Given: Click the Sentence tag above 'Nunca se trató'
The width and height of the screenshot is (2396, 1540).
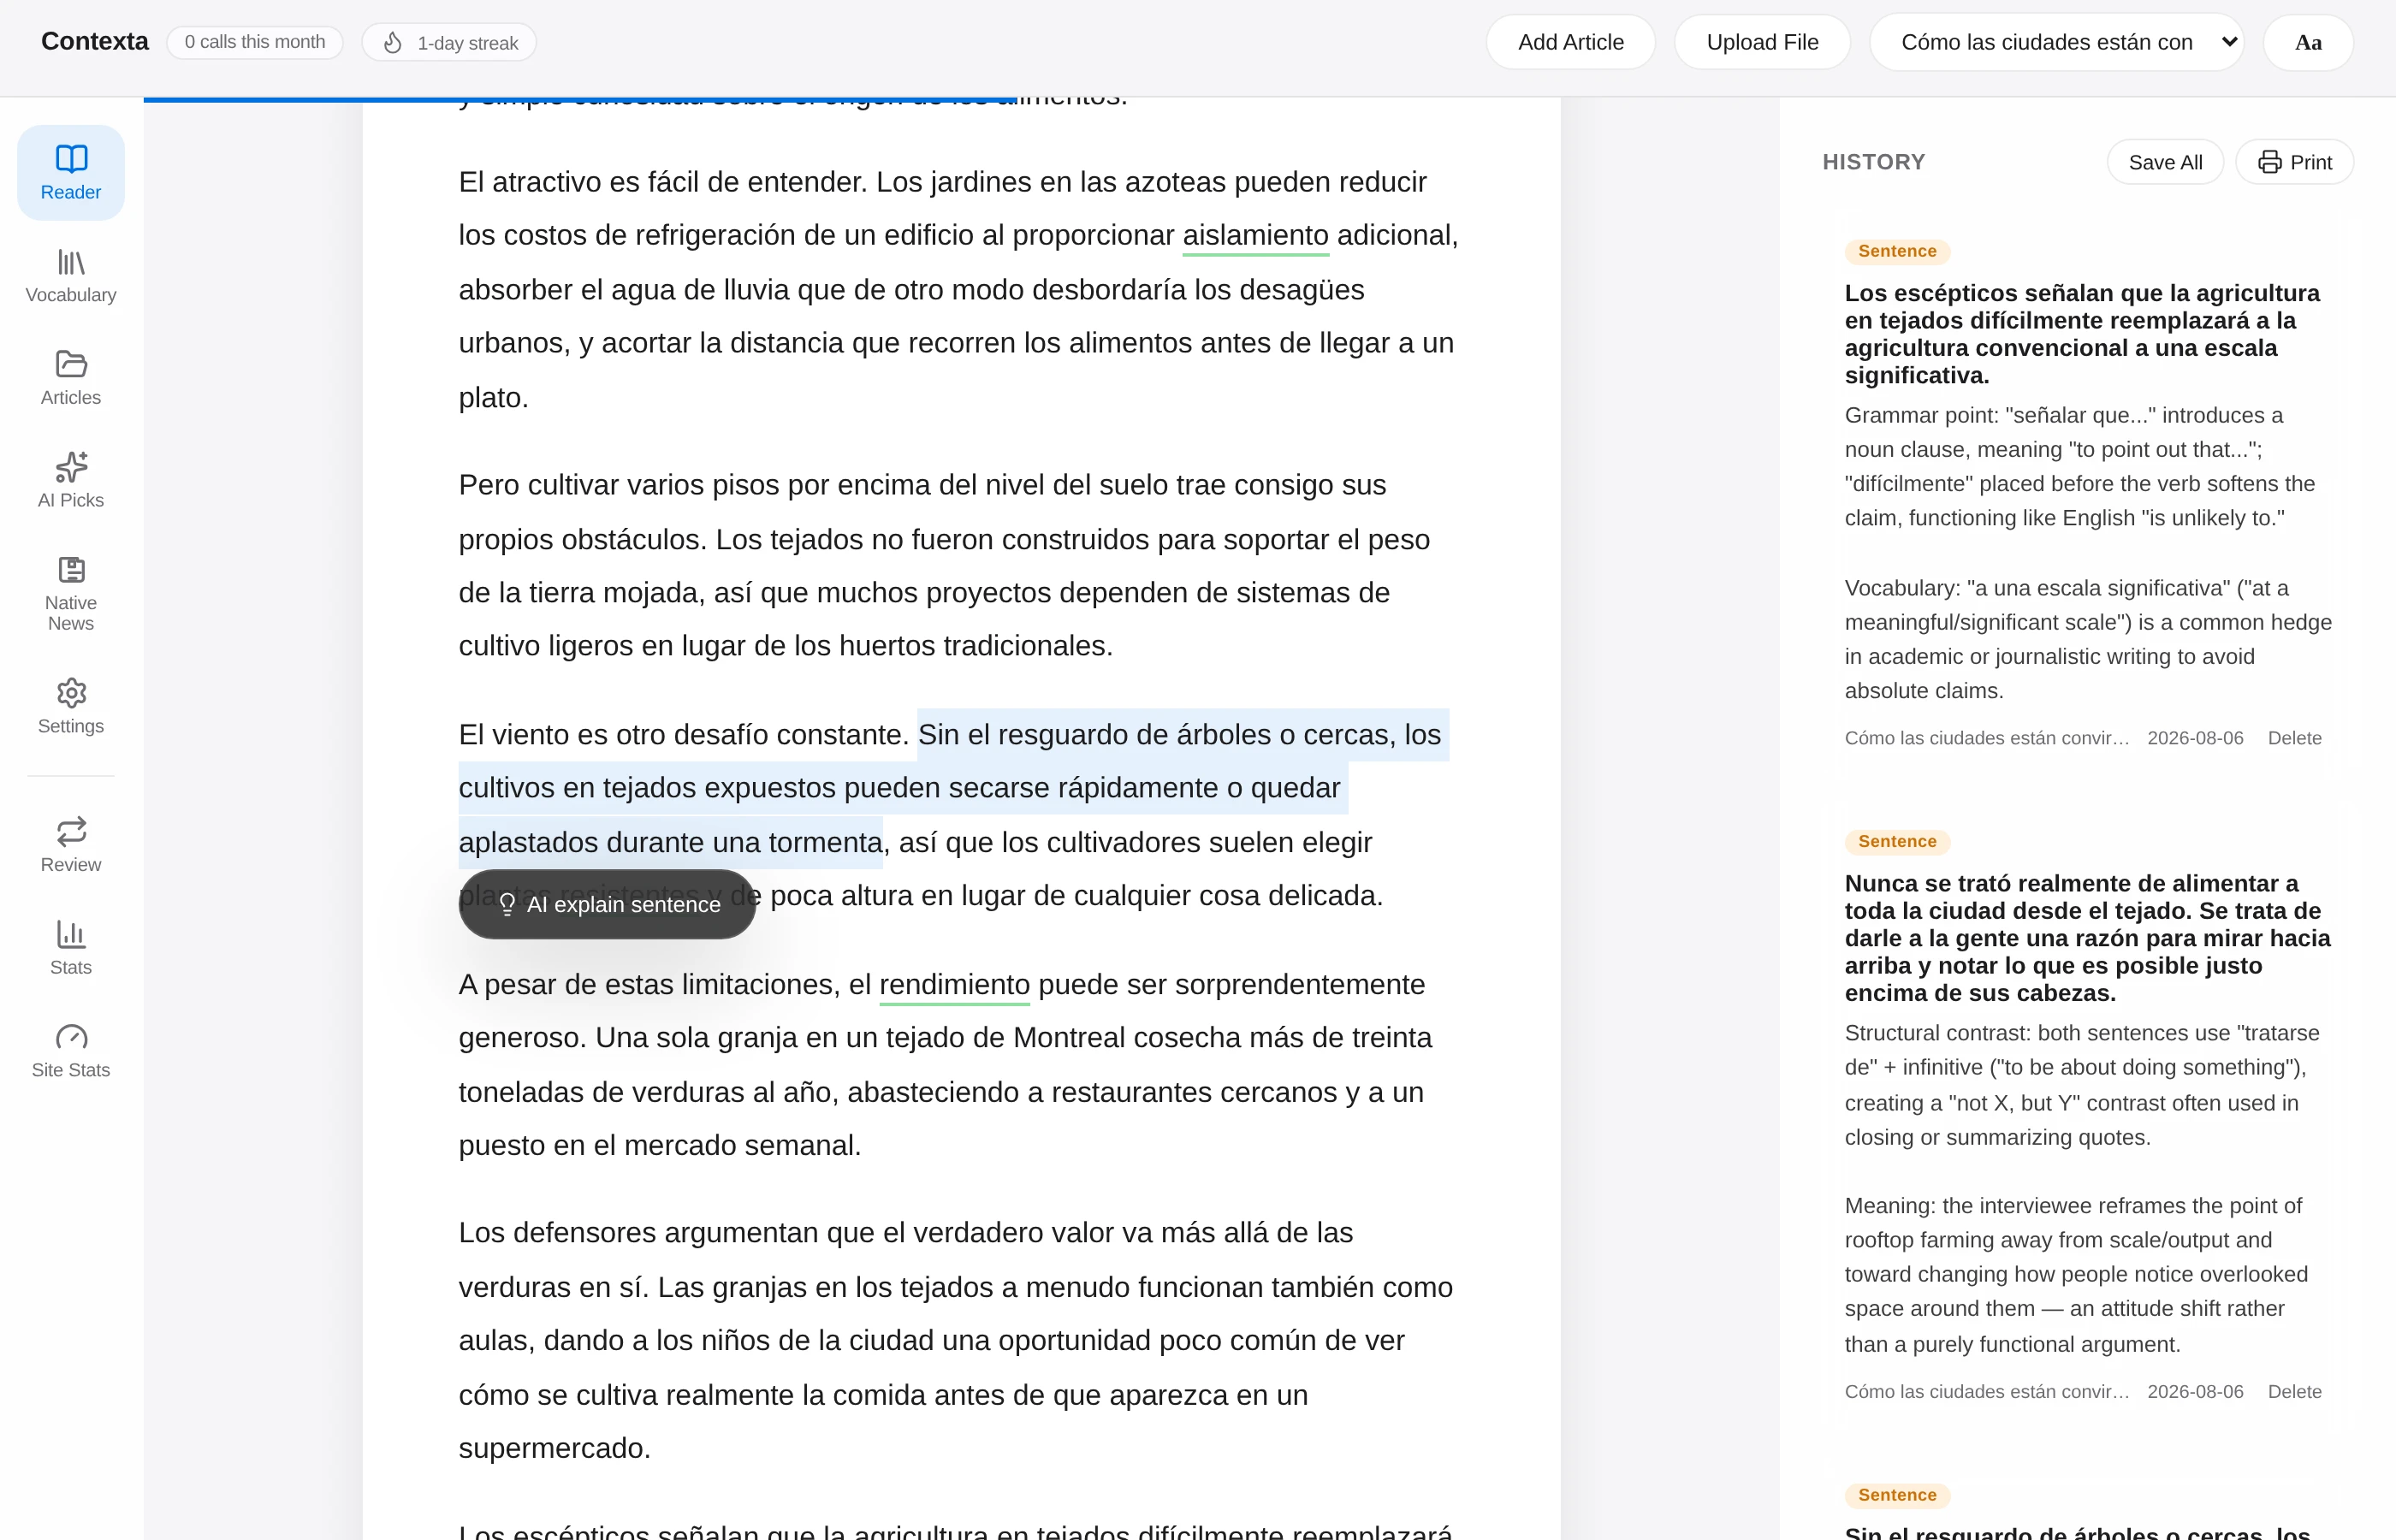Looking at the screenshot, I should (1897, 841).
